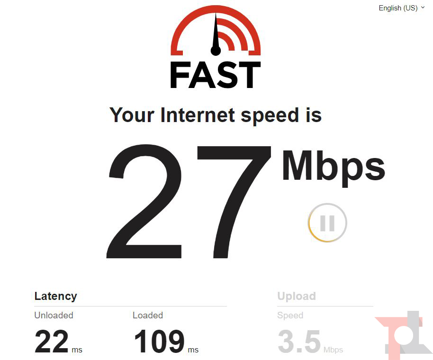Click the 109 ms loaded latency value

166,341
